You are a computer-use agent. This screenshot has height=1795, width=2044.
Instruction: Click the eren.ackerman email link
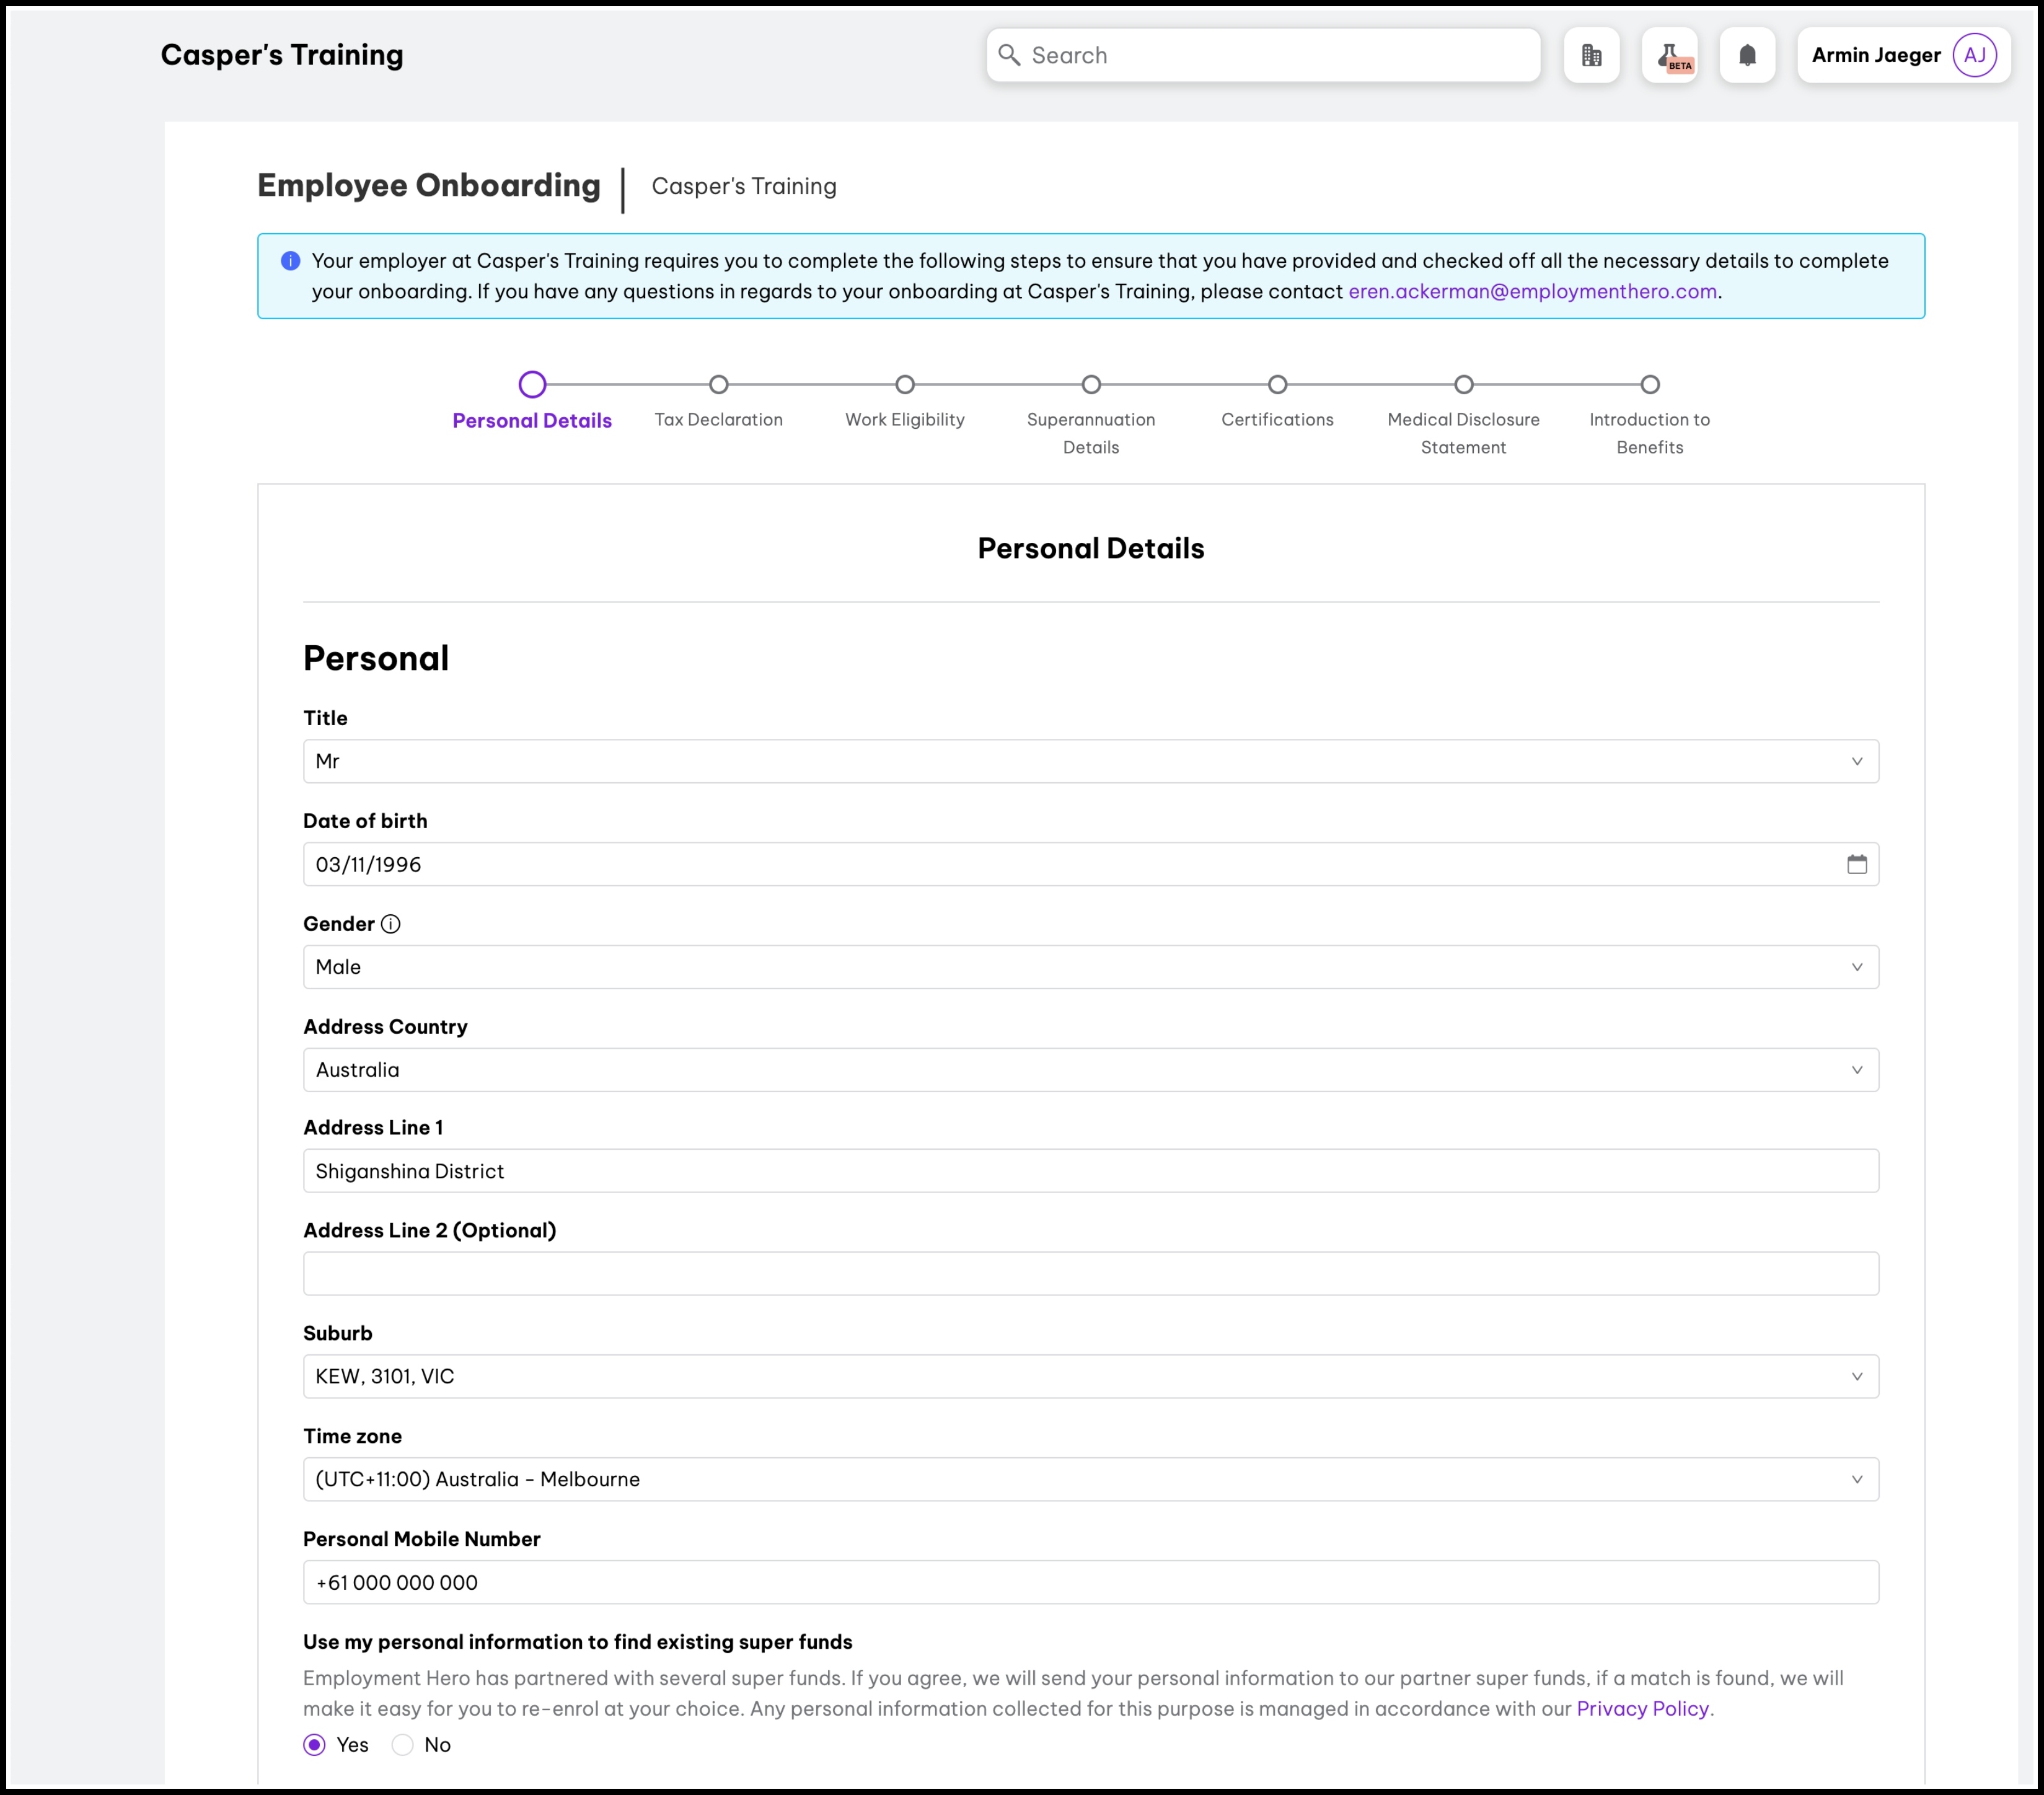tap(1532, 291)
